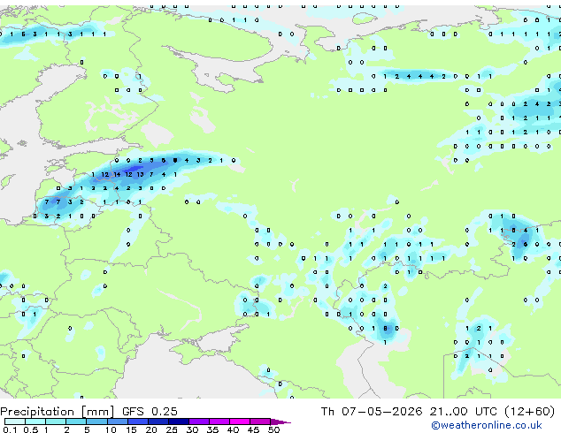
Task: Select the 10–15 mm legend swatch
Action: [117, 422]
